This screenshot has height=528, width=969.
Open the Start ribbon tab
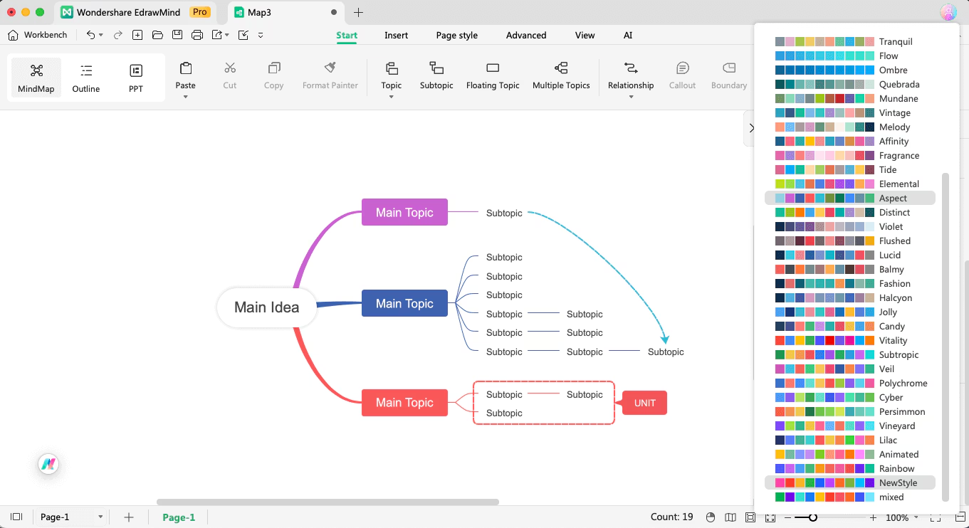click(x=347, y=36)
